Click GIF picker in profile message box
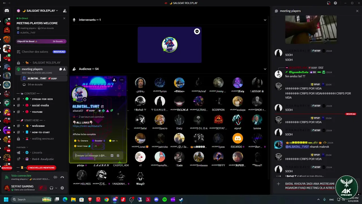The width and height of the screenshot is (362, 204). coord(112,156)
